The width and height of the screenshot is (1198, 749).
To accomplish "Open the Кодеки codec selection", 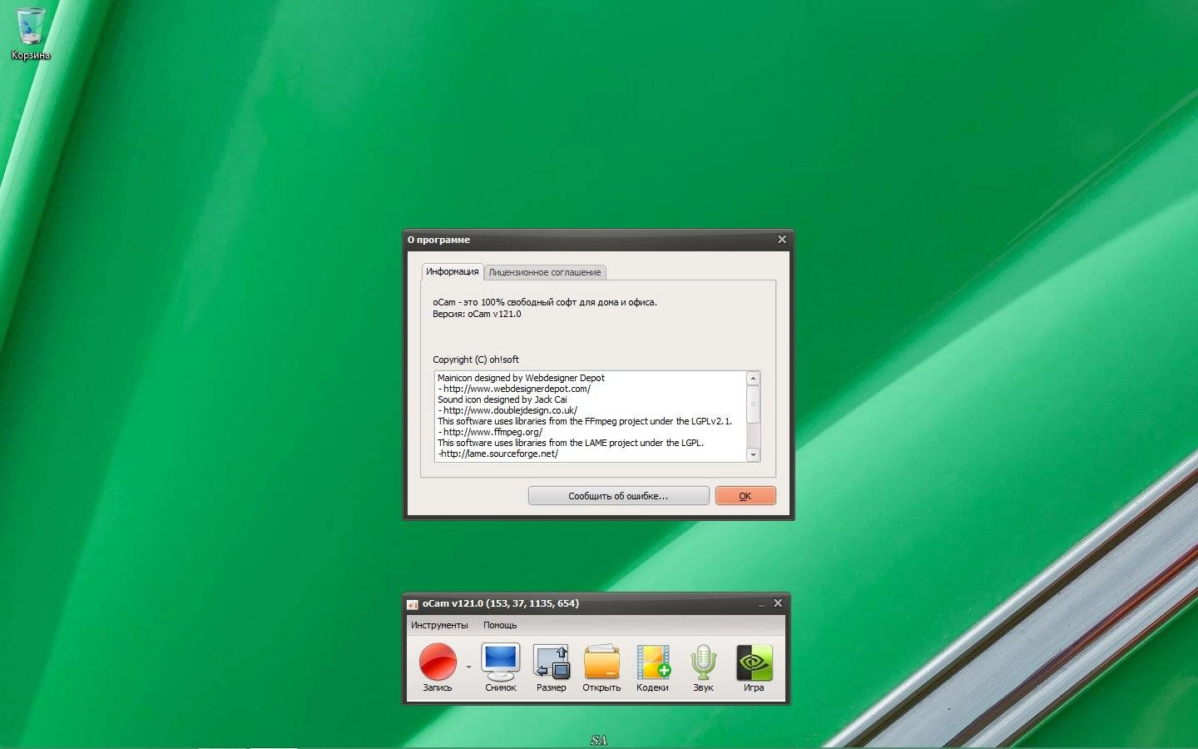I will click(x=652, y=667).
